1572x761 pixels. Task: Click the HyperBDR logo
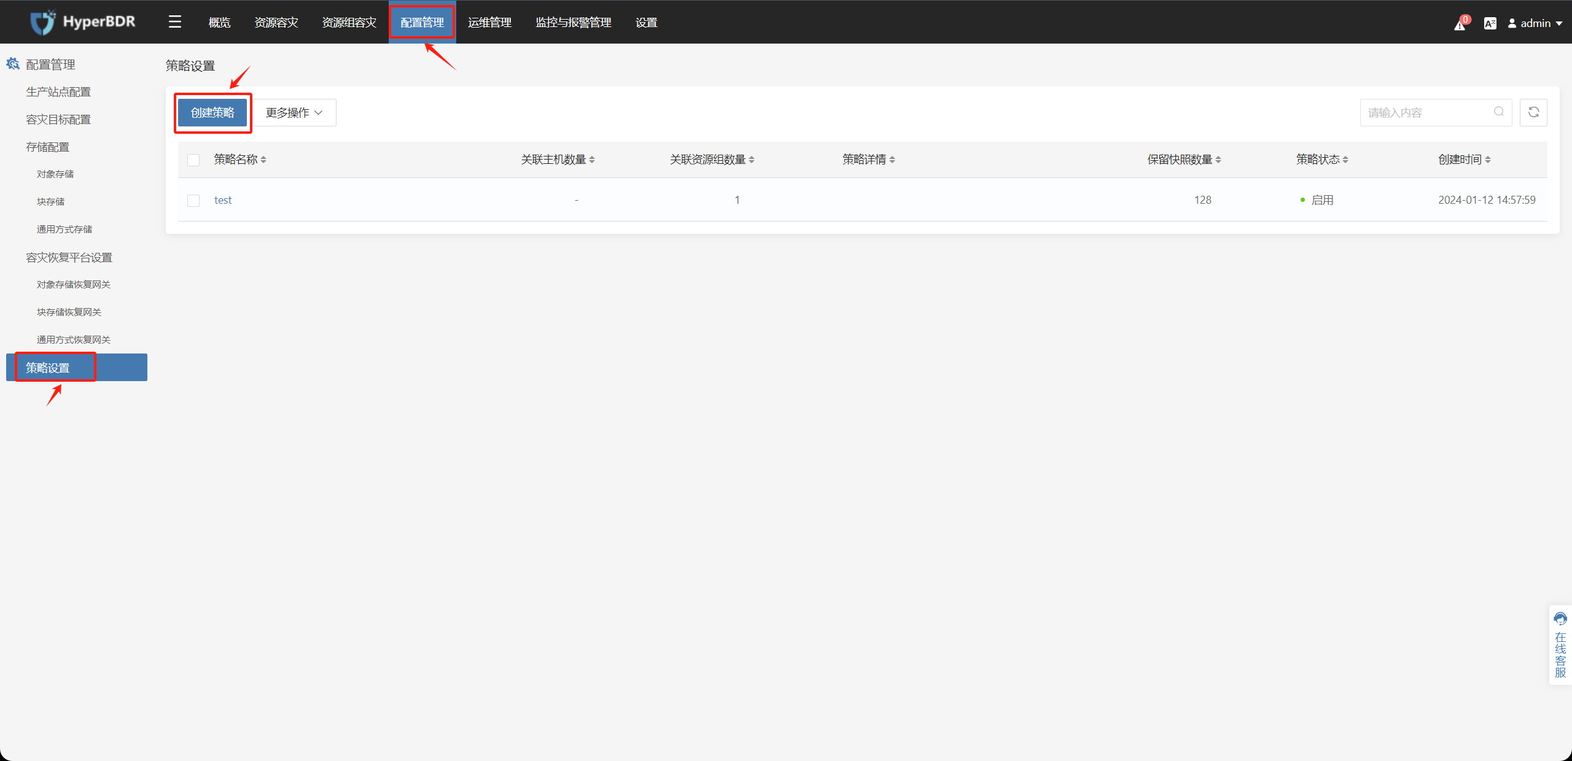coord(83,22)
